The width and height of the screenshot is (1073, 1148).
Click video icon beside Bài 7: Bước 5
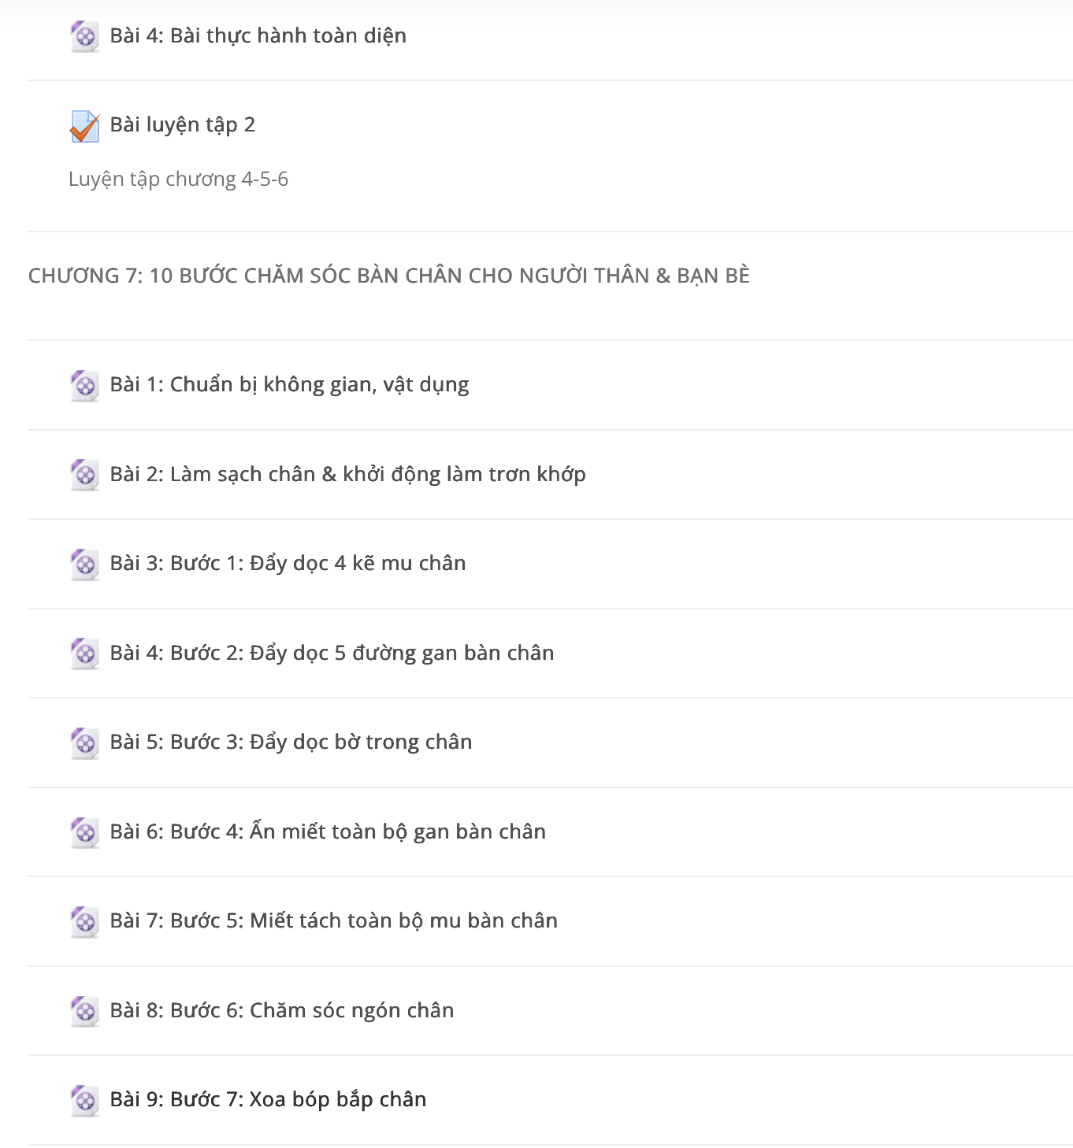pyautogui.click(x=84, y=922)
